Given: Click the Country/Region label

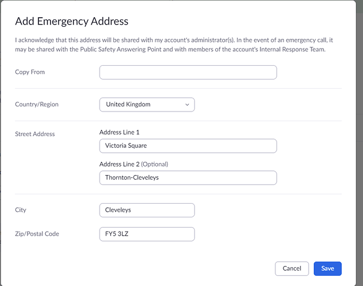Looking at the screenshot, I should click(x=37, y=105).
